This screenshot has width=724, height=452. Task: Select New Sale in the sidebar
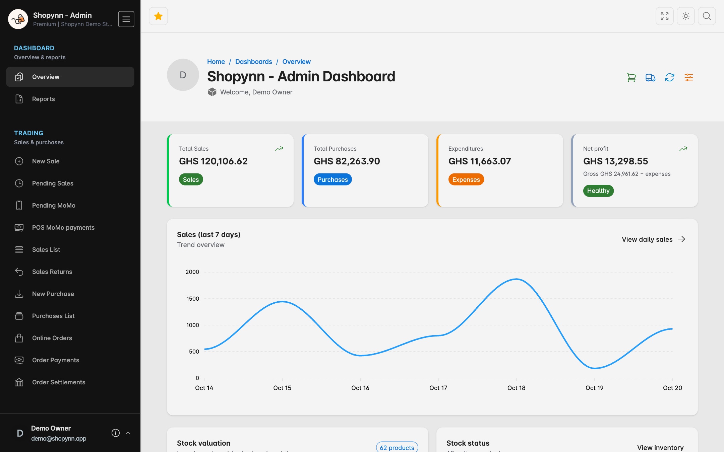(70, 161)
